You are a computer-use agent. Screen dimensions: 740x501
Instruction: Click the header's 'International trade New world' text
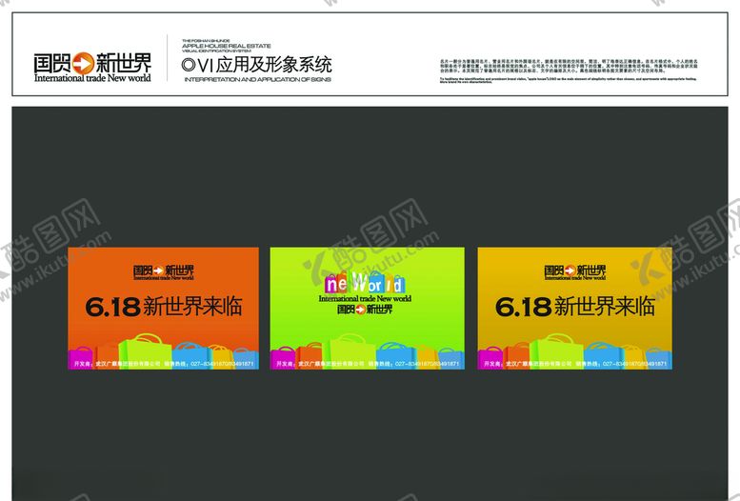tap(92, 78)
